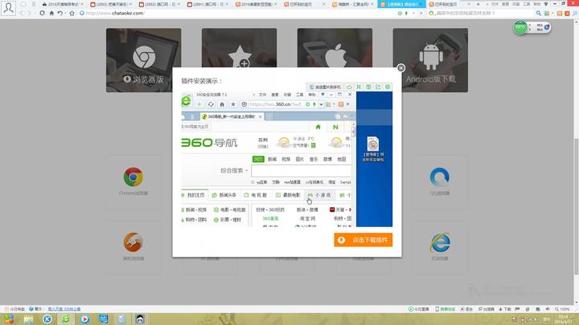
Task: Open File Explorer from the taskbar
Action: 28,319
